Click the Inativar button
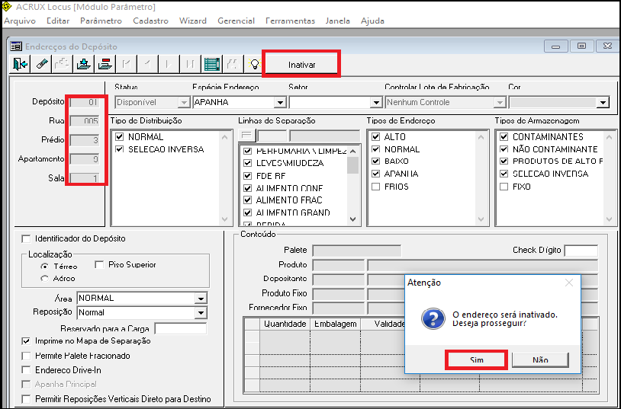 point(301,65)
